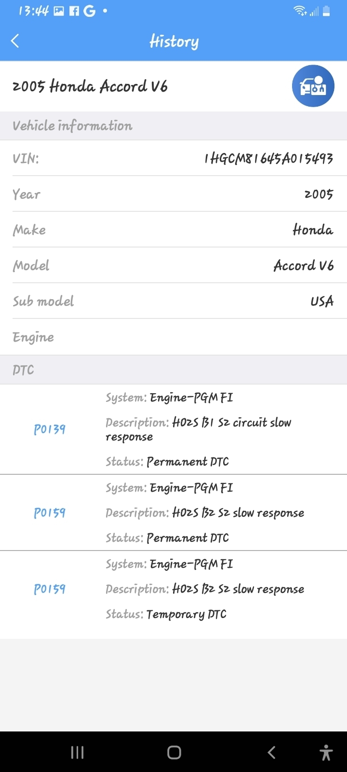Tap the empty Engine row
Viewport: 347px width, 772px height.
click(x=173, y=337)
